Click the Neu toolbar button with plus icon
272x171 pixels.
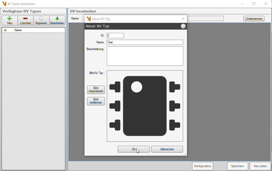(10, 20)
